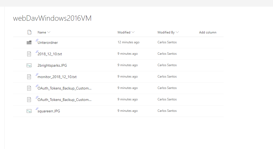273x149 pixels.
Task: Click the picture icon beside squareerr.JPG
Action: tap(29, 111)
